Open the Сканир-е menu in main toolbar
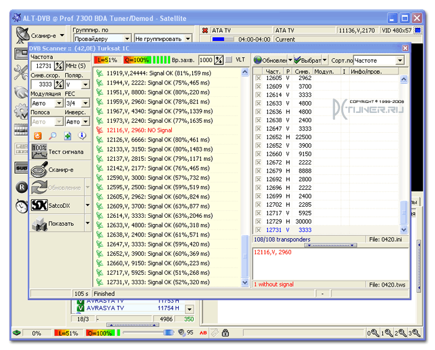Screen dimensions: 435x350 tap(62, 35)
